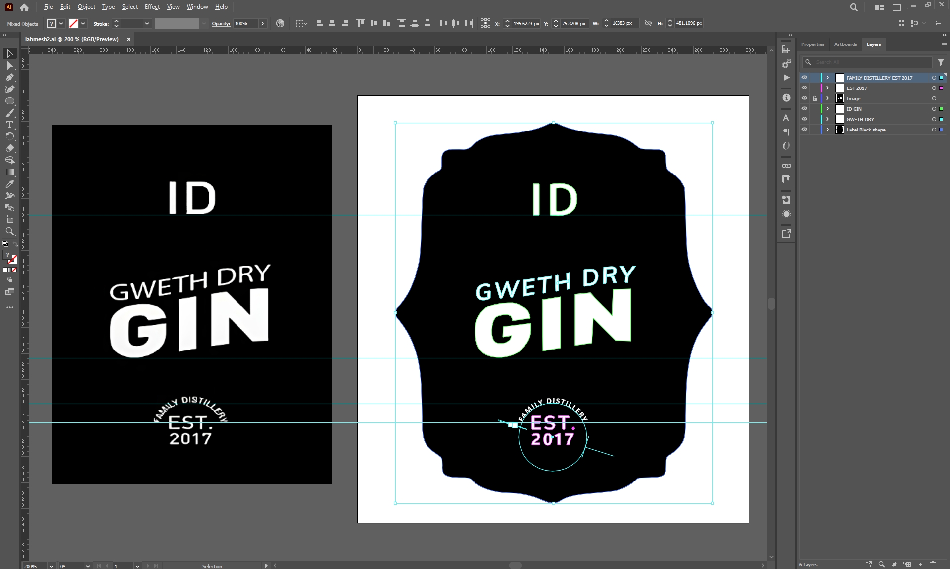Open the Effect menu
This screenshot has height=569, width=950.
click(152, 7)
